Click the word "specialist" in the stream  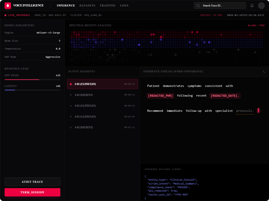pyautogui.click(x=224, y=111)
